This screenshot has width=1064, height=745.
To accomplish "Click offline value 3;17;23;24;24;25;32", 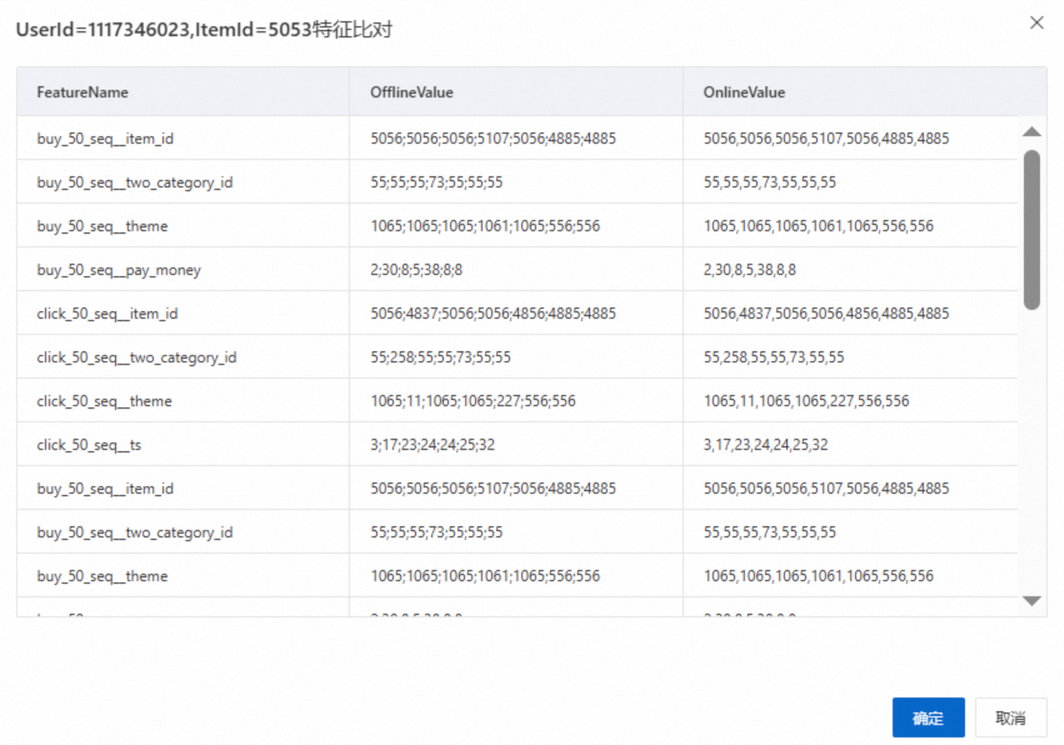I will 433,445.
